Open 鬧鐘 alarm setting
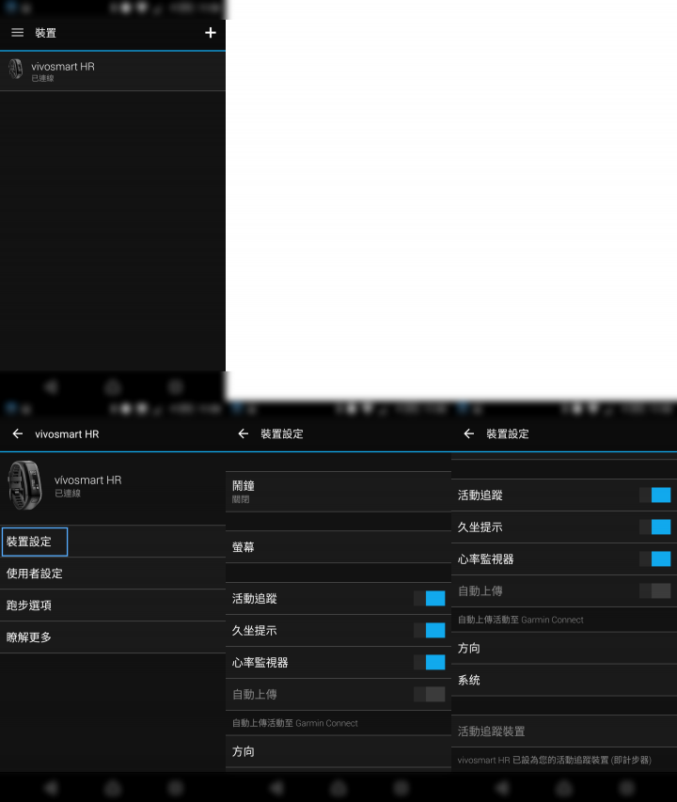The image size is (677, 802). pyautogui.click(x=338, y=492)
